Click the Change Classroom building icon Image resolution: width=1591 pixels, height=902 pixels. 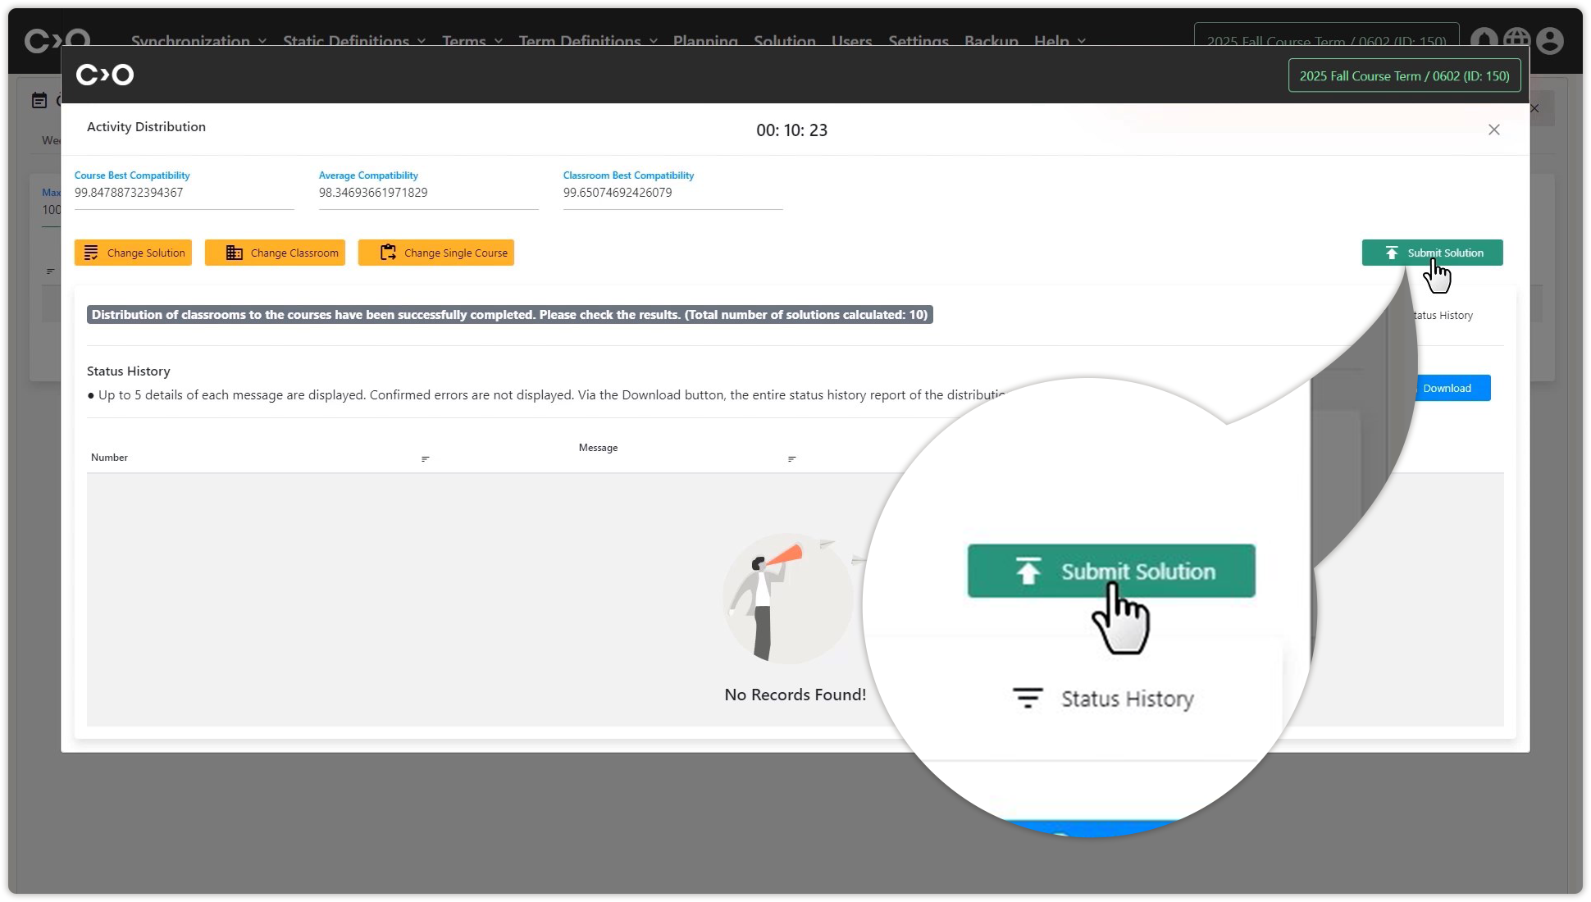[x=234, y=253]
